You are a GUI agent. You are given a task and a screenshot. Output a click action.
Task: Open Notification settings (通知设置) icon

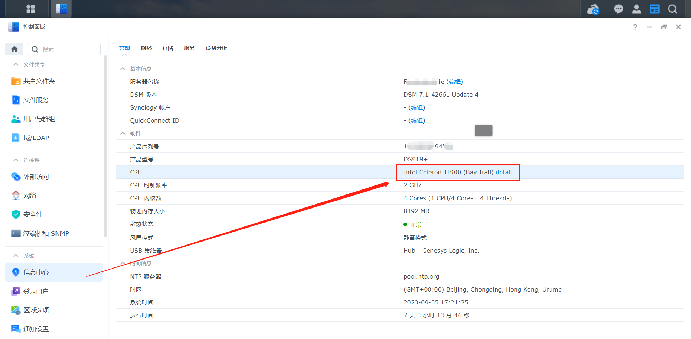pos(16,329)
